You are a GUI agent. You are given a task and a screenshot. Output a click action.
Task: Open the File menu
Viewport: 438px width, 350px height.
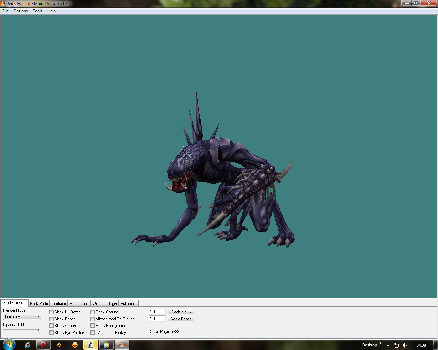(5, 11)
